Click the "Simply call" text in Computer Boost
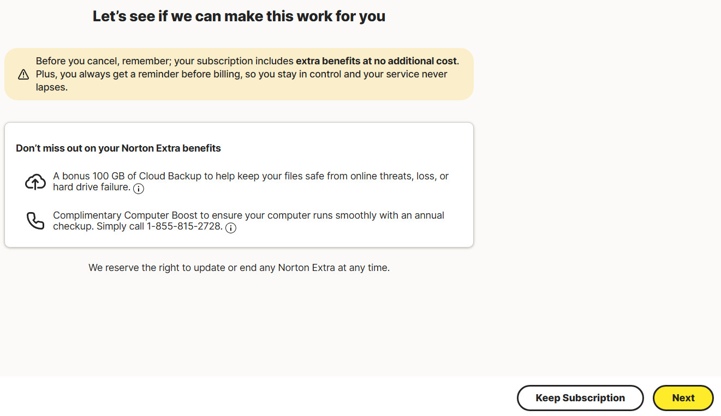721x416 pixels. coord(120,227)
